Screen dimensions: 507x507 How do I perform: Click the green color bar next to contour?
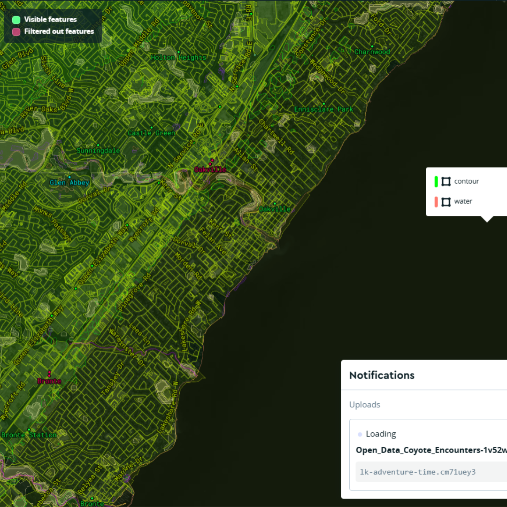(x=436, y=181)
